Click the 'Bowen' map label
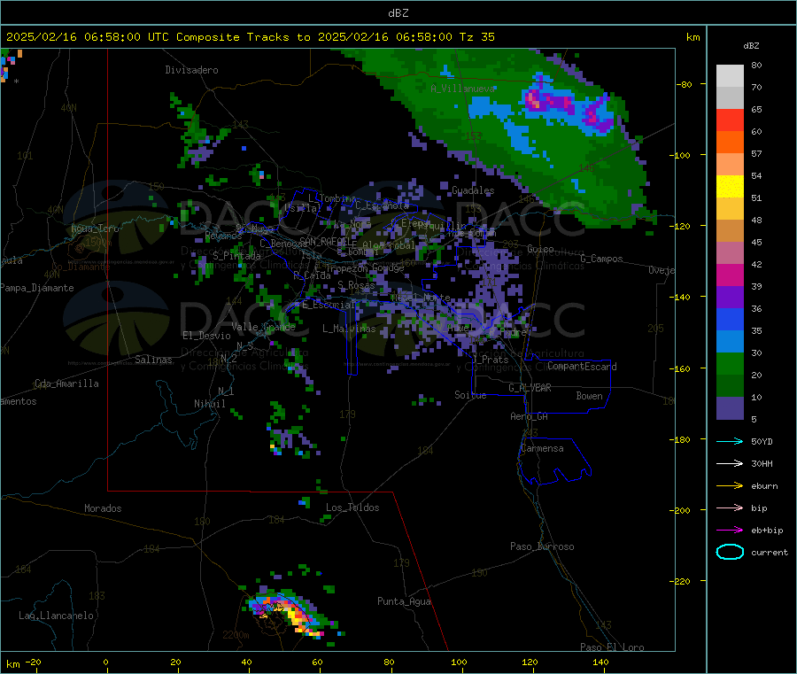 pos(589,396)
